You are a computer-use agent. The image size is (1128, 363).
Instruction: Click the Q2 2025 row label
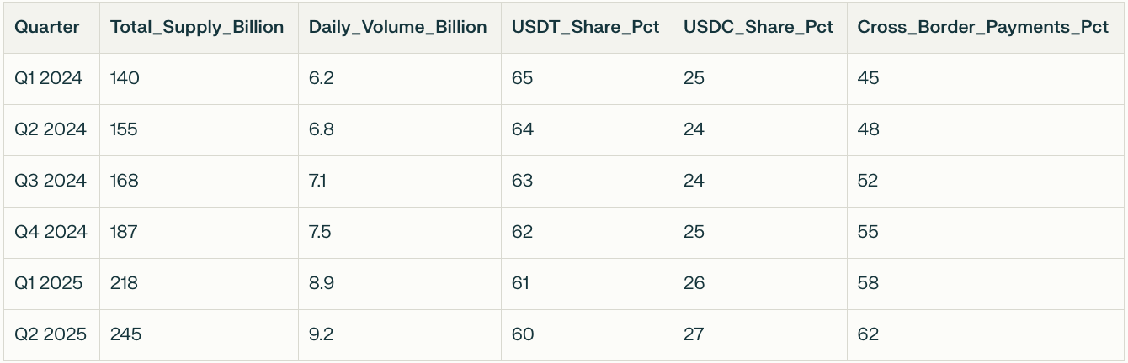click(51, 334)
